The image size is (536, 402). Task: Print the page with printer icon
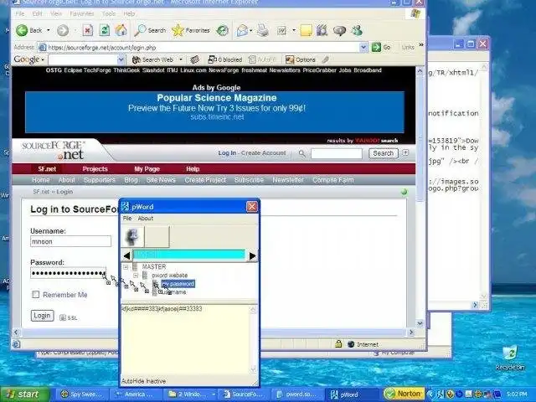click(263, 30)
